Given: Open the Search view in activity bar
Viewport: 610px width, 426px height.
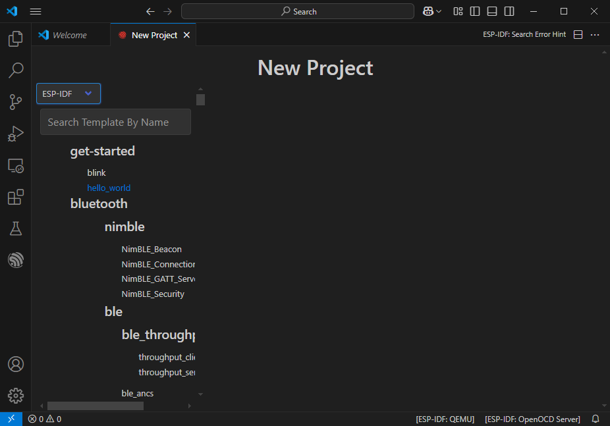Looking at the screenshot, I should click(16, 70).
